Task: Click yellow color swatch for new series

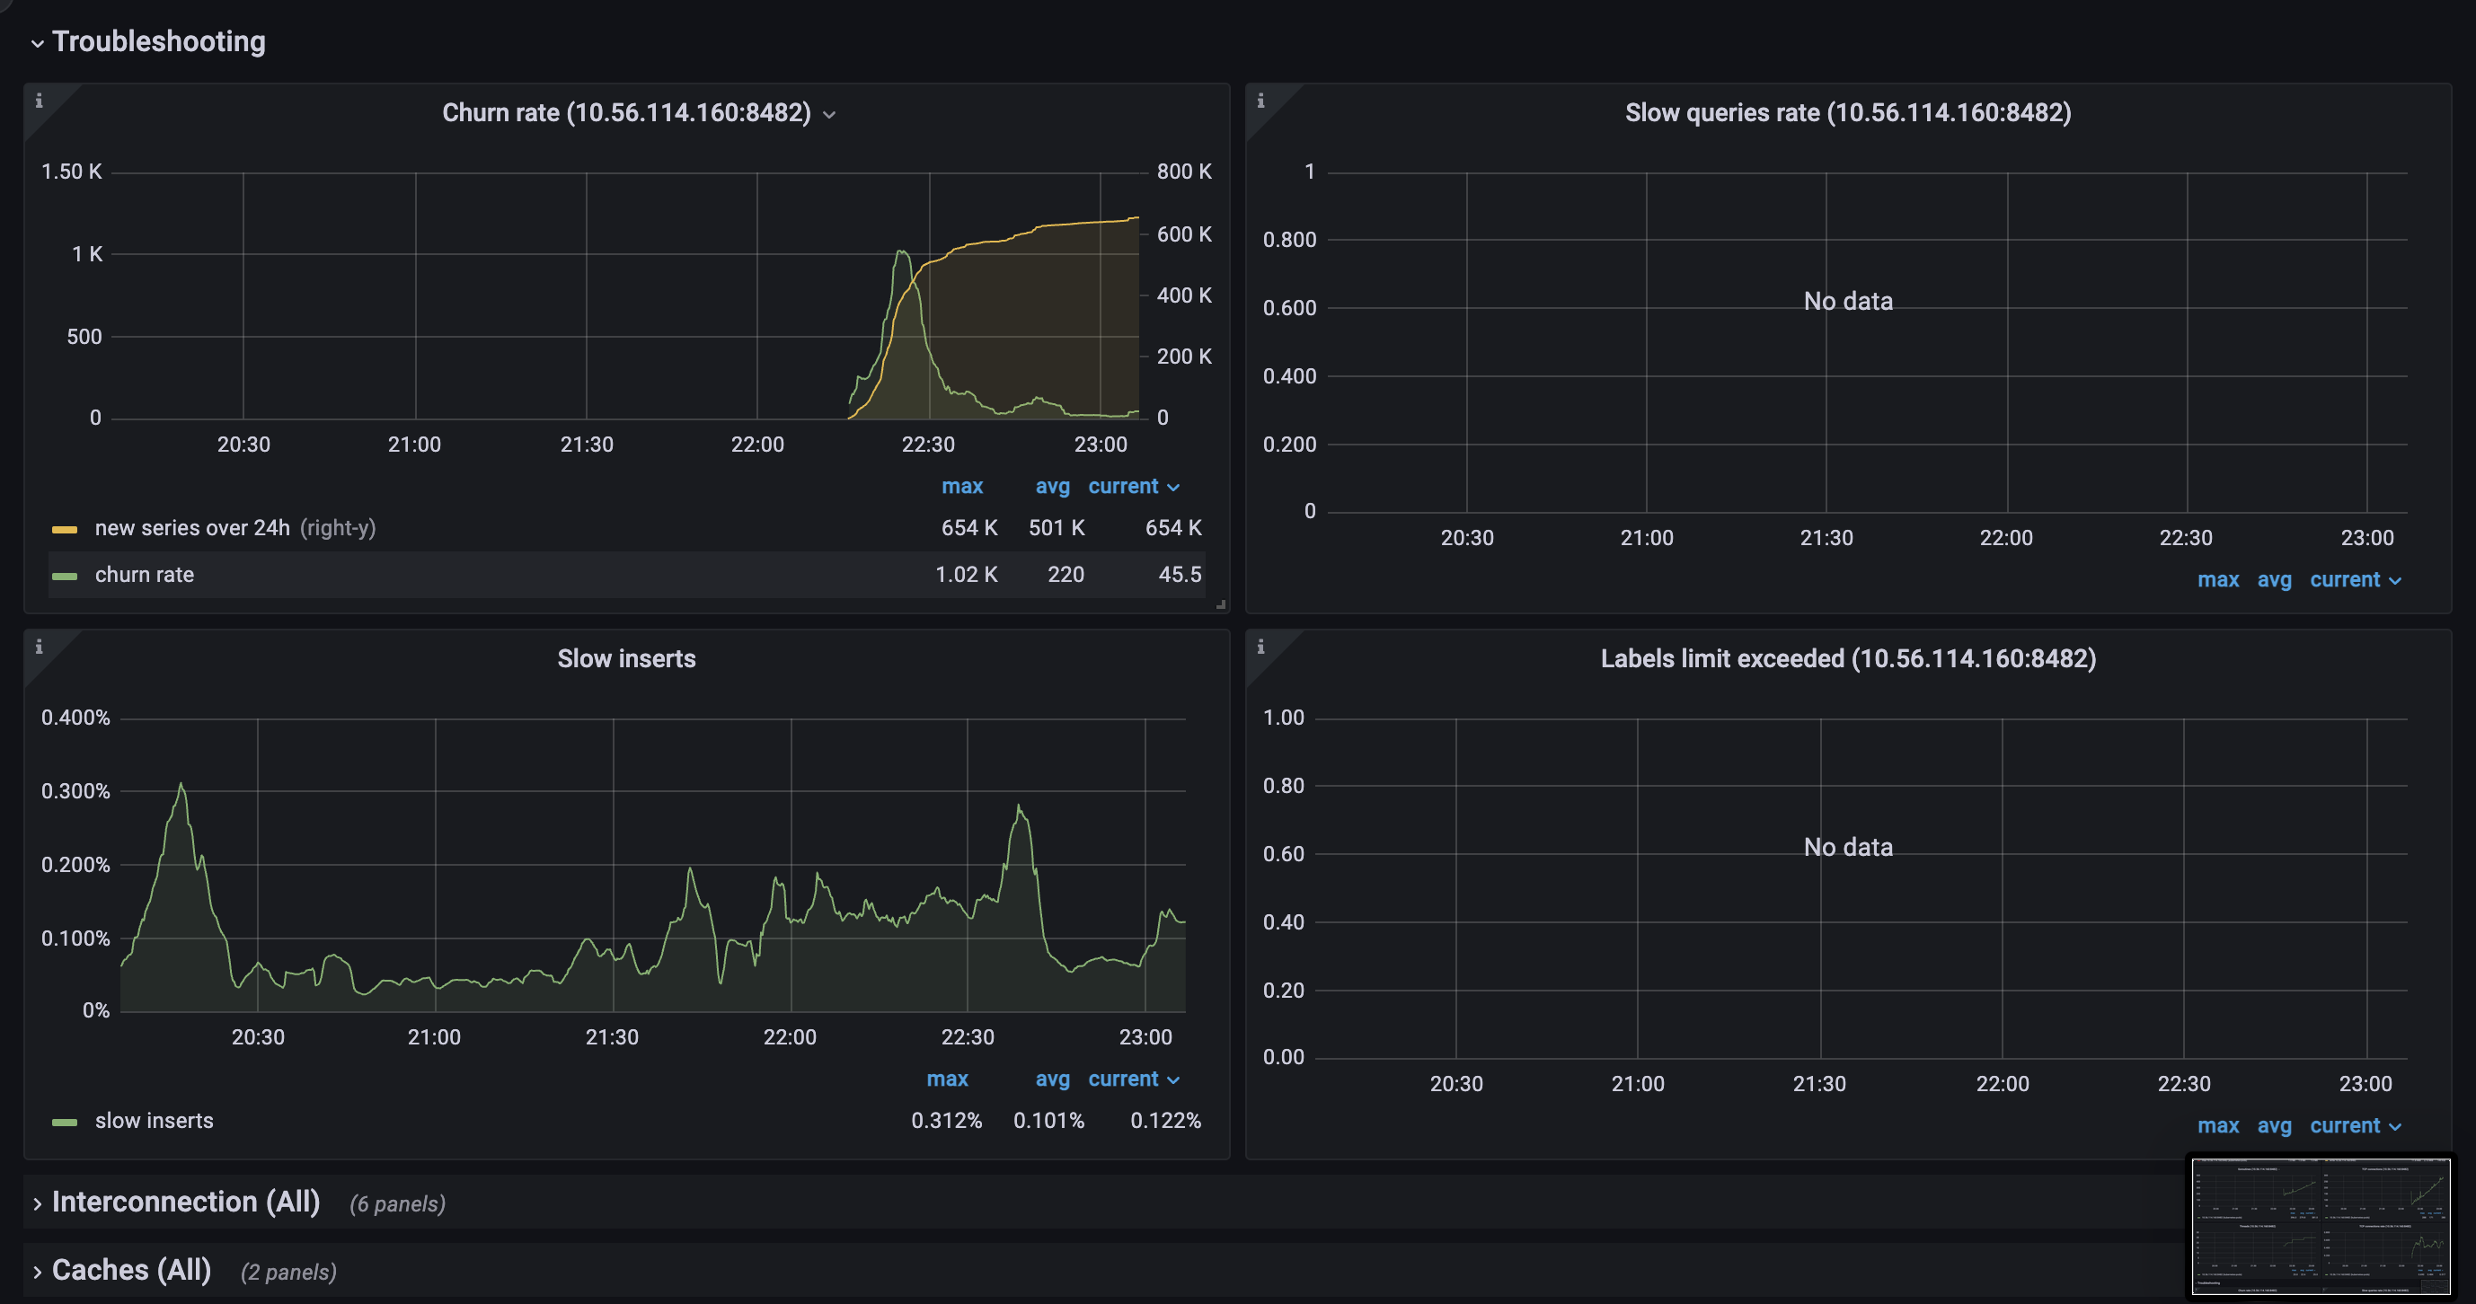Action: coord(65,529)
